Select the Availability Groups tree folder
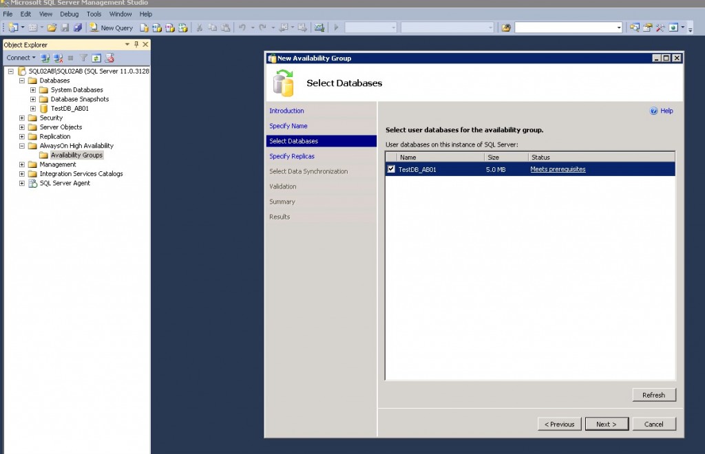This screenshot has width=705, height=454. click(x=76, y=155)
